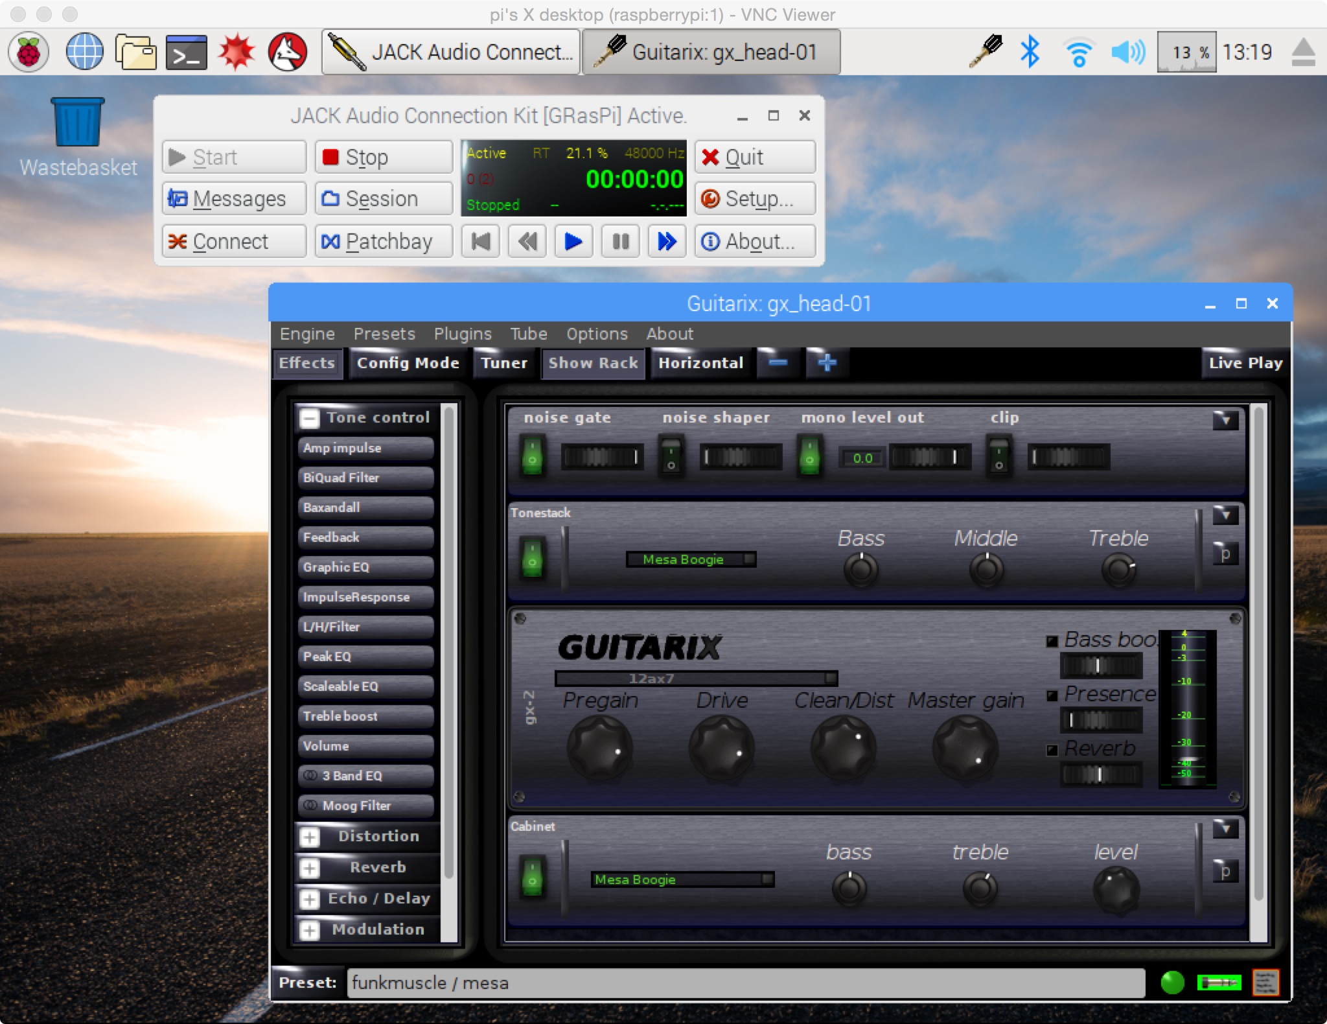Screen dimensions: 1327x1024
Task: Collapse the Tonestack rack unit arrow
Action: click(1225, 515)
